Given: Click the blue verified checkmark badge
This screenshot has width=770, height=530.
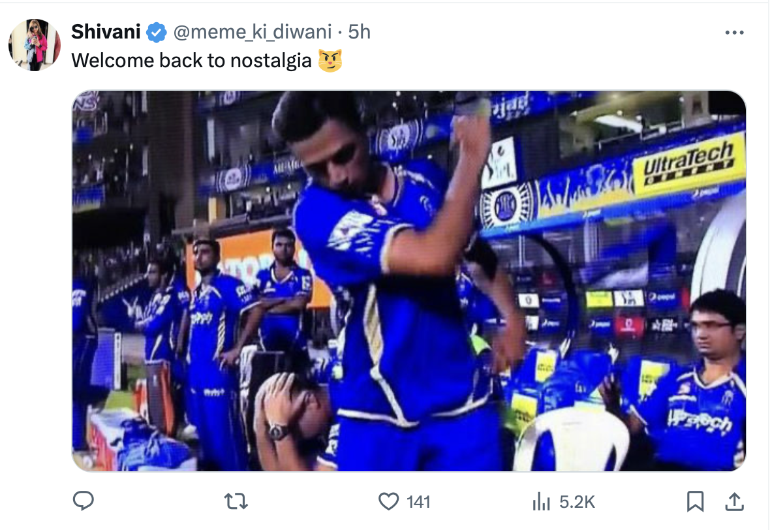Looking at the screenshot, I should pos(156,32).
